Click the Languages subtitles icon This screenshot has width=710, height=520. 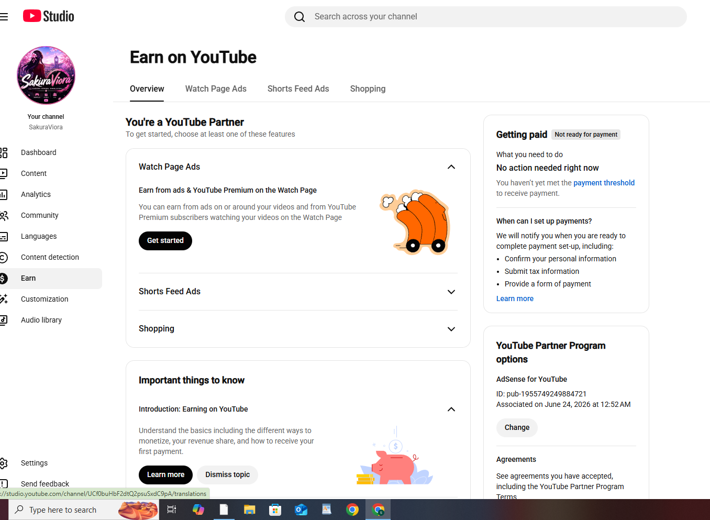pyautogui.click(x=4, y=236)
